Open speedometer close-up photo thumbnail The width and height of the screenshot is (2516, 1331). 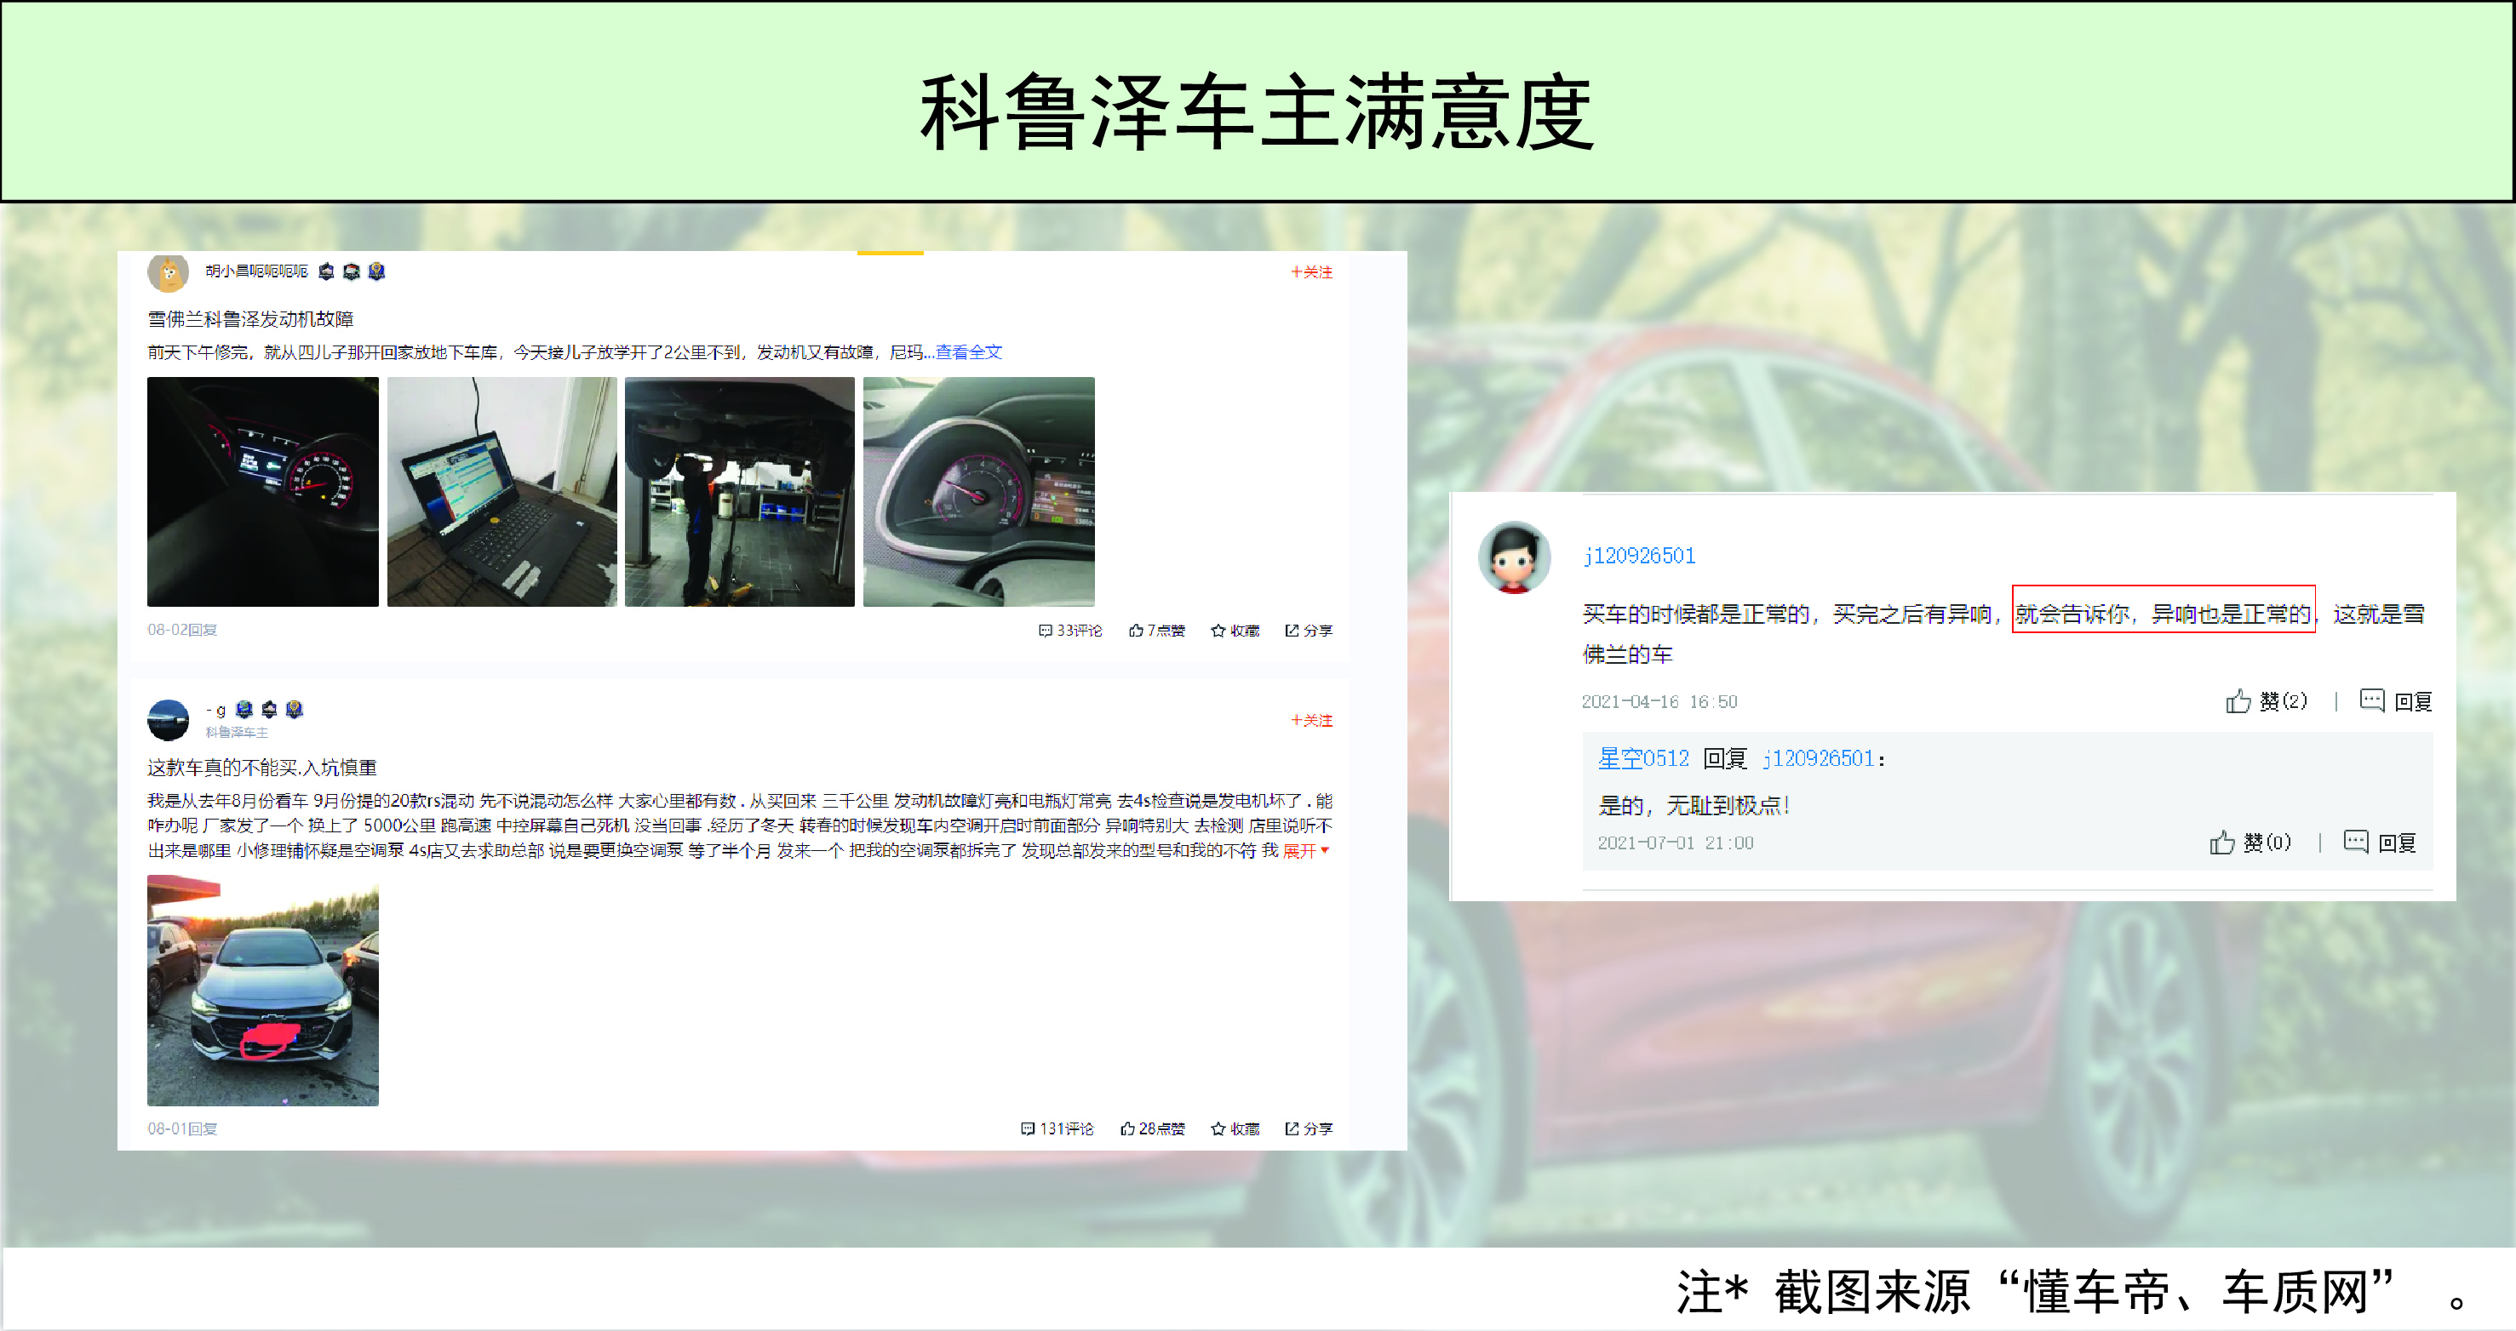[978, 491]
